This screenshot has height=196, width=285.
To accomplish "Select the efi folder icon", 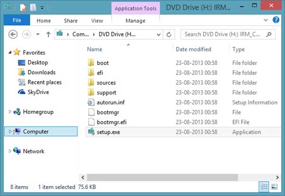I will point(91,73).
